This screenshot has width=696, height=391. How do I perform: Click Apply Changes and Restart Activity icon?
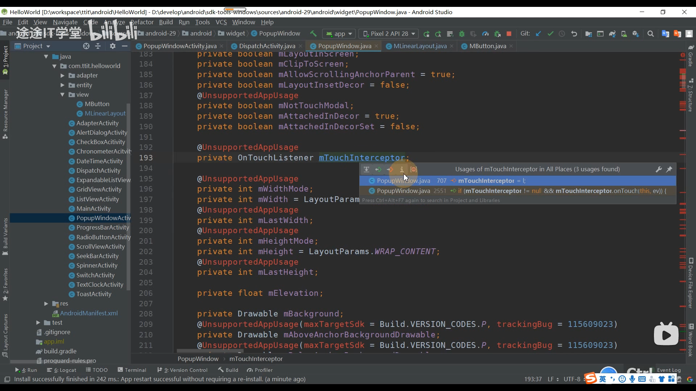(x=438, y=34)
